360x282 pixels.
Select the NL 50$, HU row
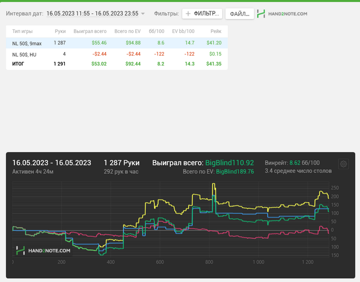click(117, 54)
